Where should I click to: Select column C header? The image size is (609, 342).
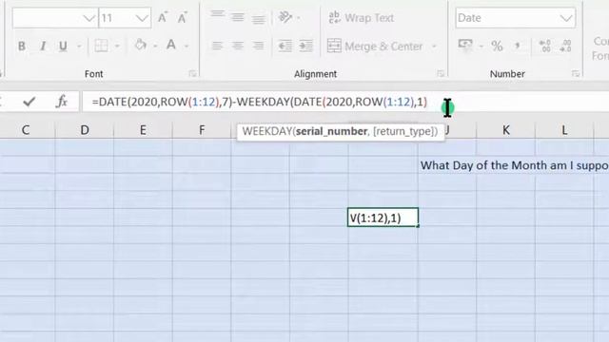[x=26, y=130]
